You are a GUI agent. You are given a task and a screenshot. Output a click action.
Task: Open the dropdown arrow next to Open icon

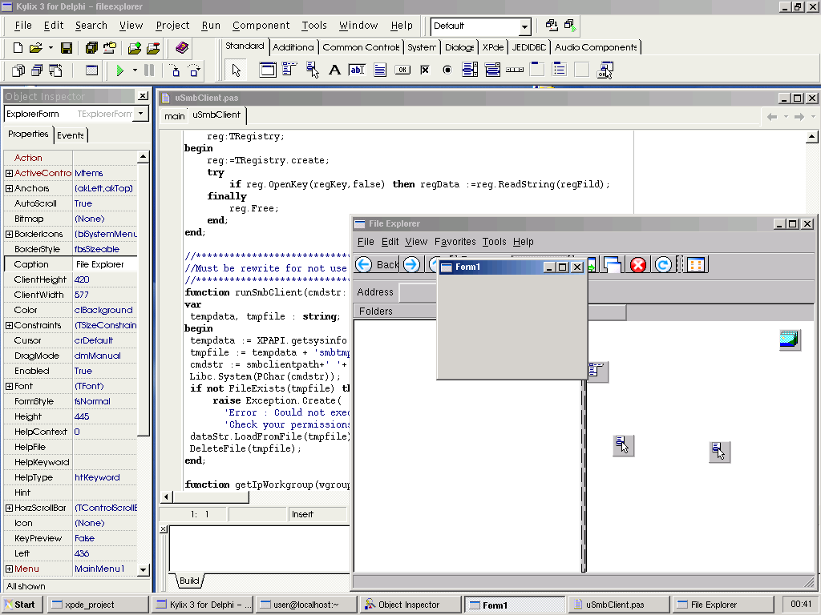(x=51, y=48)
